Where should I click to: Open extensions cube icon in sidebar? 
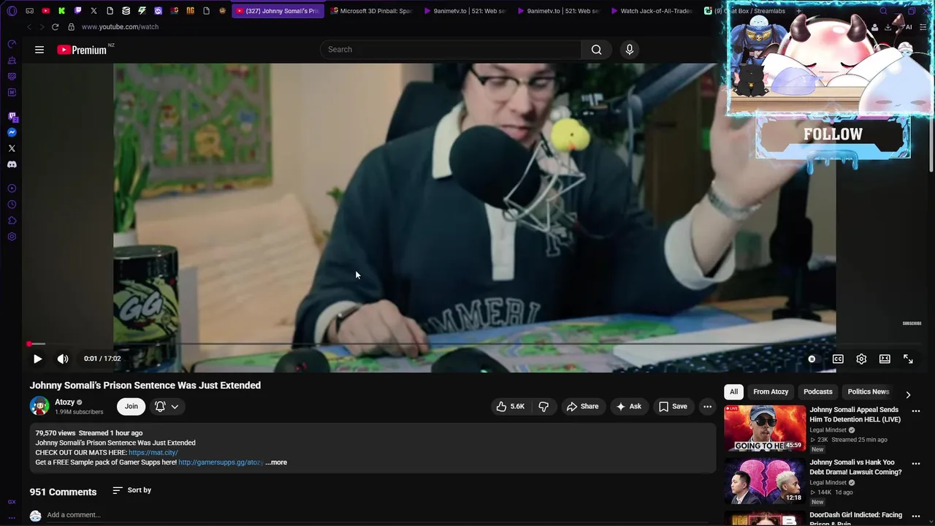12,221
